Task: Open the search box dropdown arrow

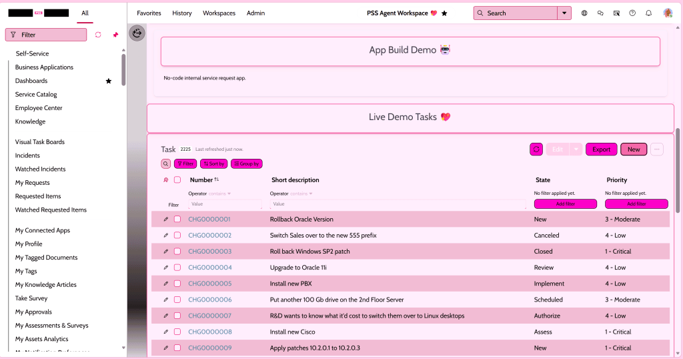Action: click(565, 13)
